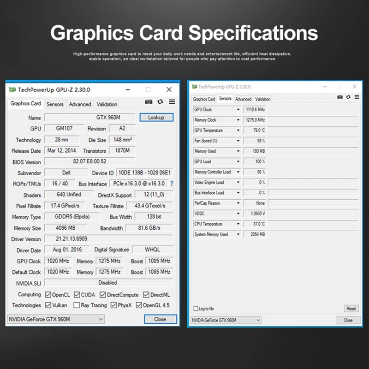Click refresh icon in Sensors window
The width and height of the screenshot is (369, 369).
click(x=348, y=97)
